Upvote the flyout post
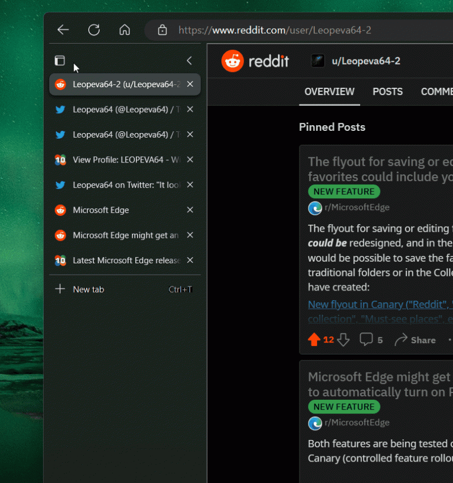The height and width of the screenshot is (483, 453). coord(315,339)
